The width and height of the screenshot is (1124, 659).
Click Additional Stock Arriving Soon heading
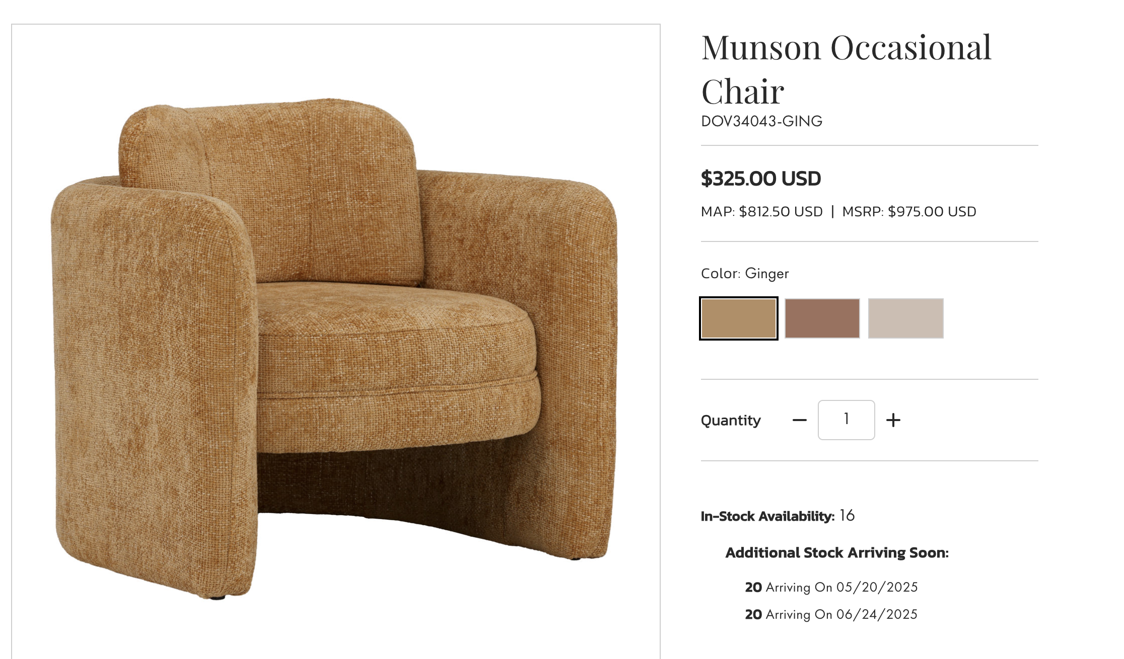837,553
